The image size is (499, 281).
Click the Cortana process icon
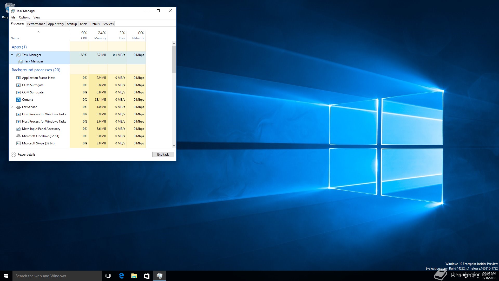pos(18,100)
